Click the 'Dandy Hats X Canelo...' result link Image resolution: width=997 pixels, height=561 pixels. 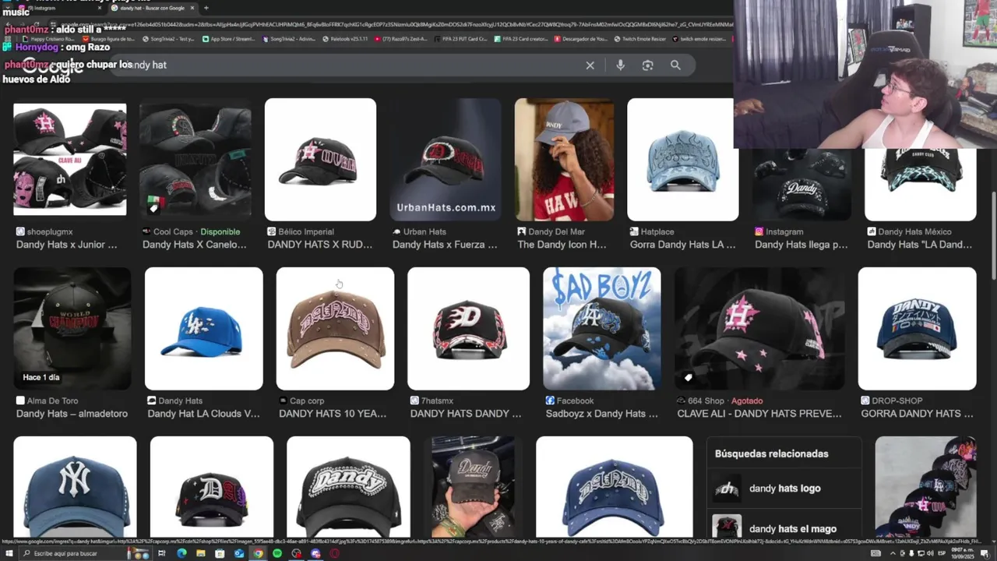point(194,245)
